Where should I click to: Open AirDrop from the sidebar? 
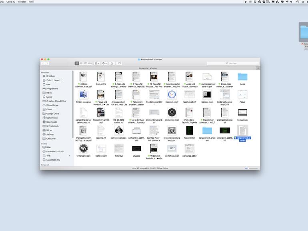pyautogui.click(x=50, y=135)
